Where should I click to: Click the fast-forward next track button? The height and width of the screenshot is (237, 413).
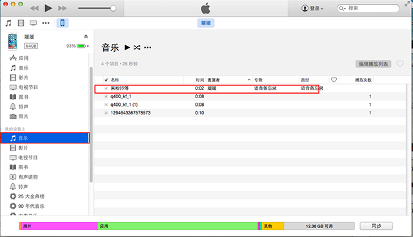tap(63, 8)
